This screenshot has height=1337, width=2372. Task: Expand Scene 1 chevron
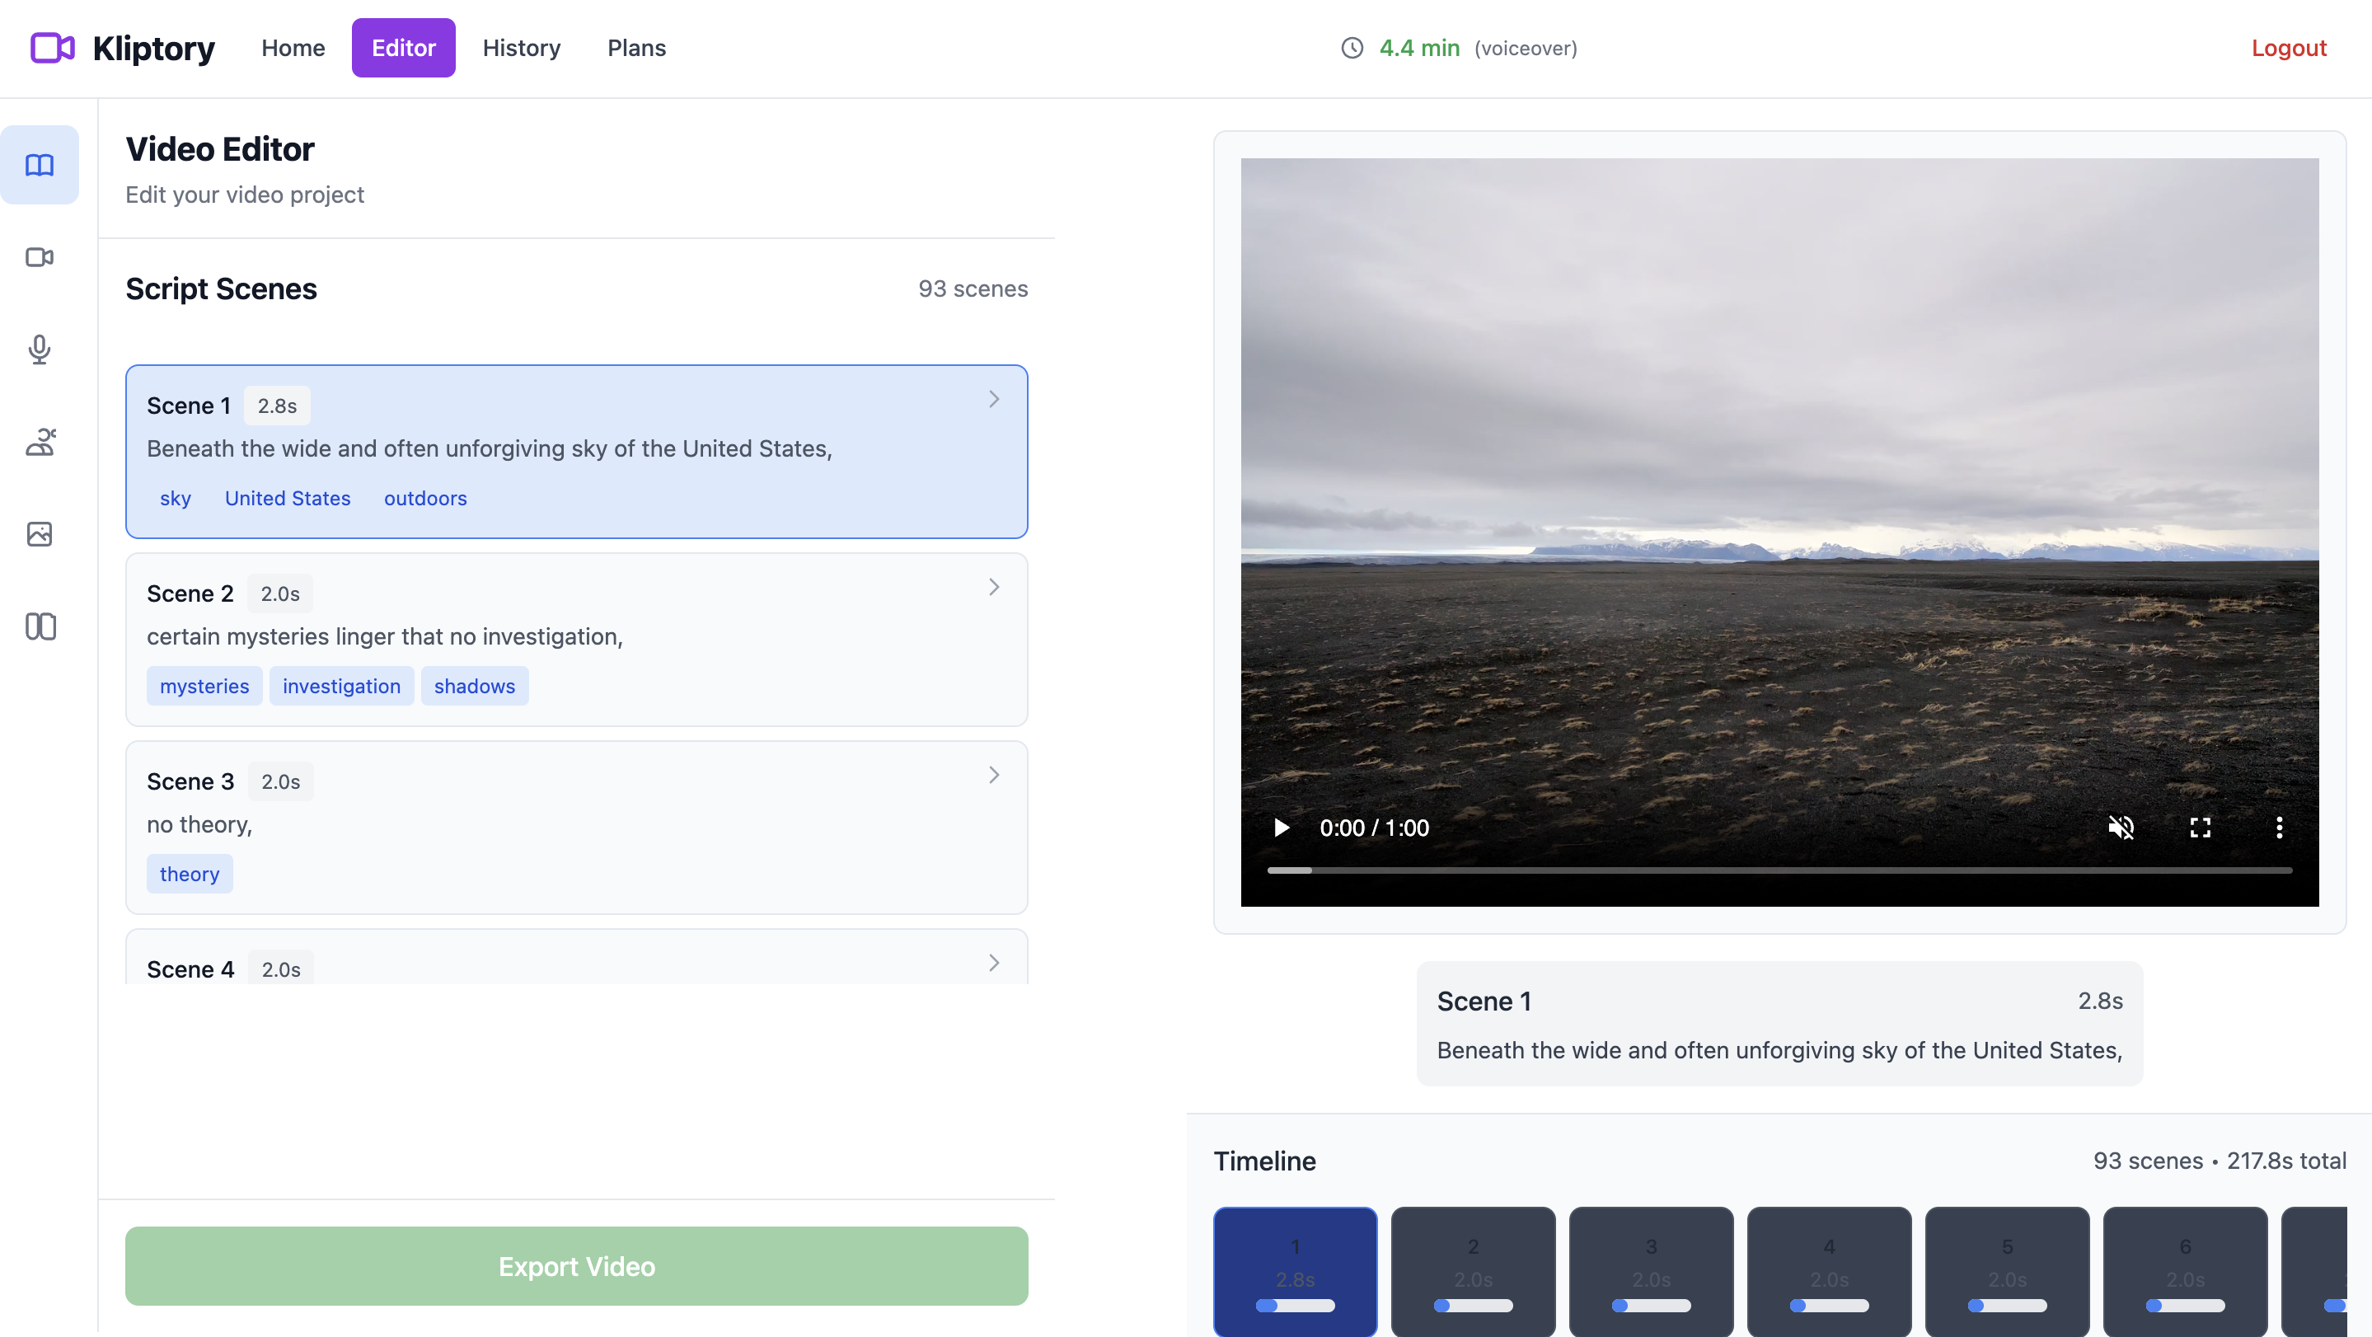(993, 400)
